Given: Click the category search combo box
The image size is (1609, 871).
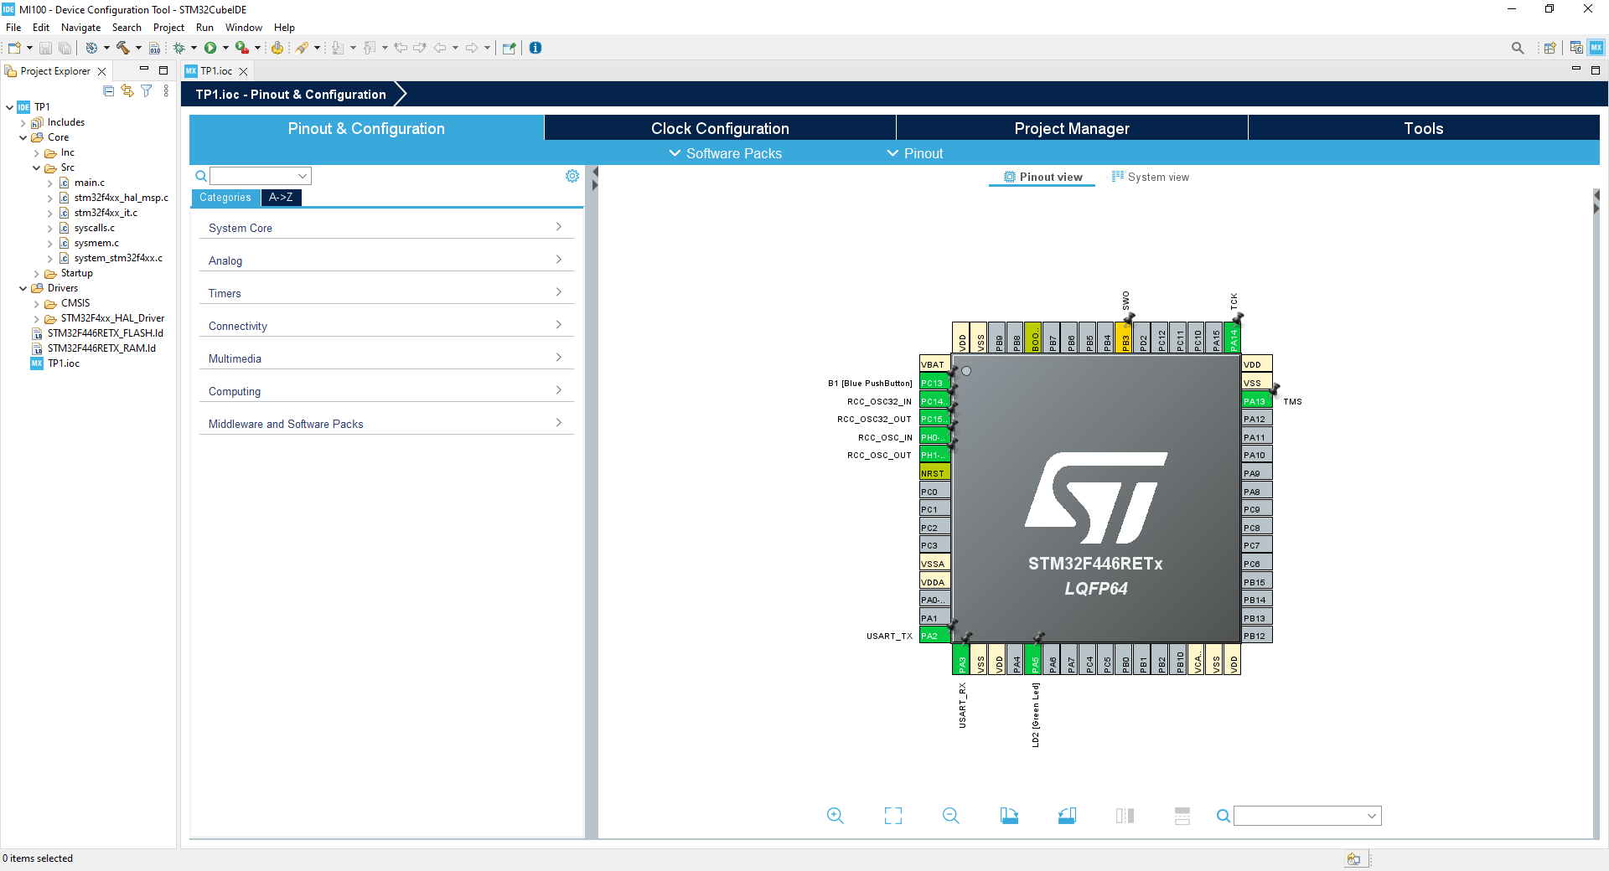Looking at the screenshot, I should [x=261, y=176].
